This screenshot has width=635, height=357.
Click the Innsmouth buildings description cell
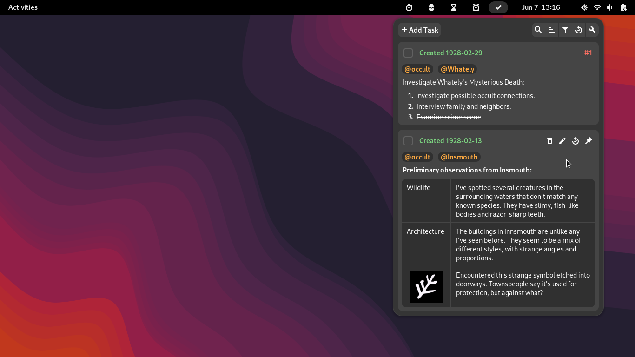tap(523, 245)
